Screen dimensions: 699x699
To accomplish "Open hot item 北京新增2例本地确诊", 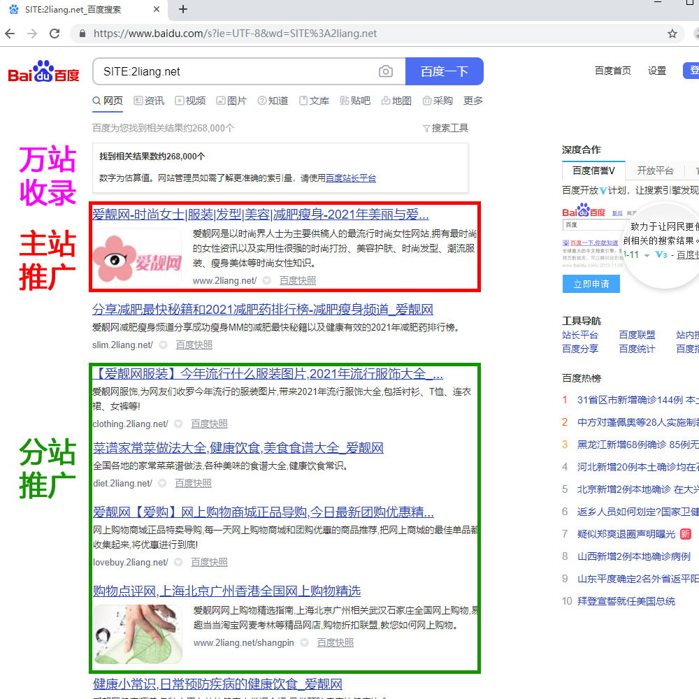I will 637,489.
